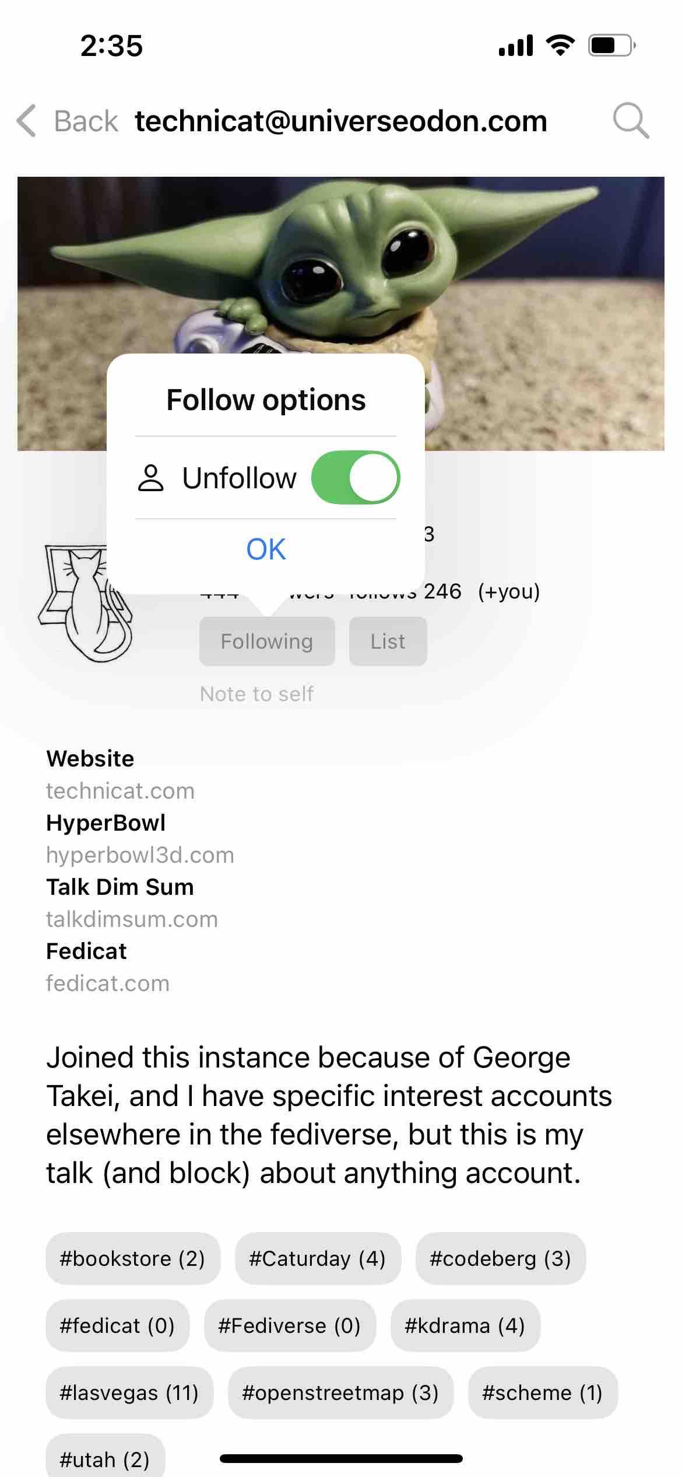Tap the search magnifier icon
Screen dimensions: 682x1477
631,121
